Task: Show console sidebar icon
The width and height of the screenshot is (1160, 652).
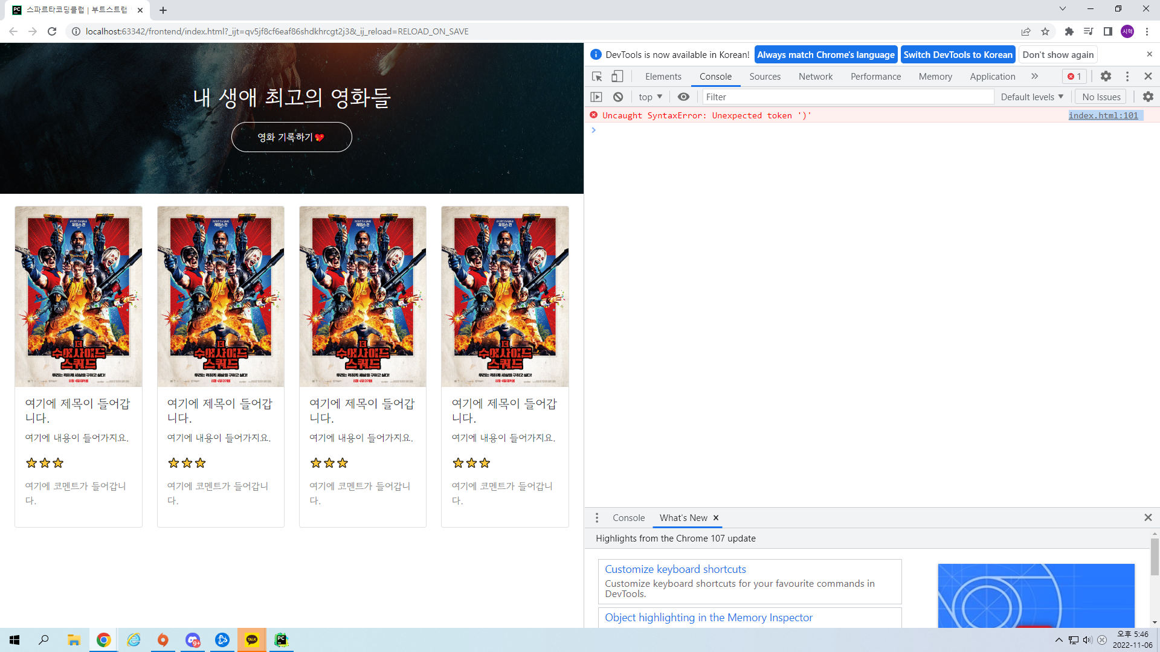Action: coord(596,97)
